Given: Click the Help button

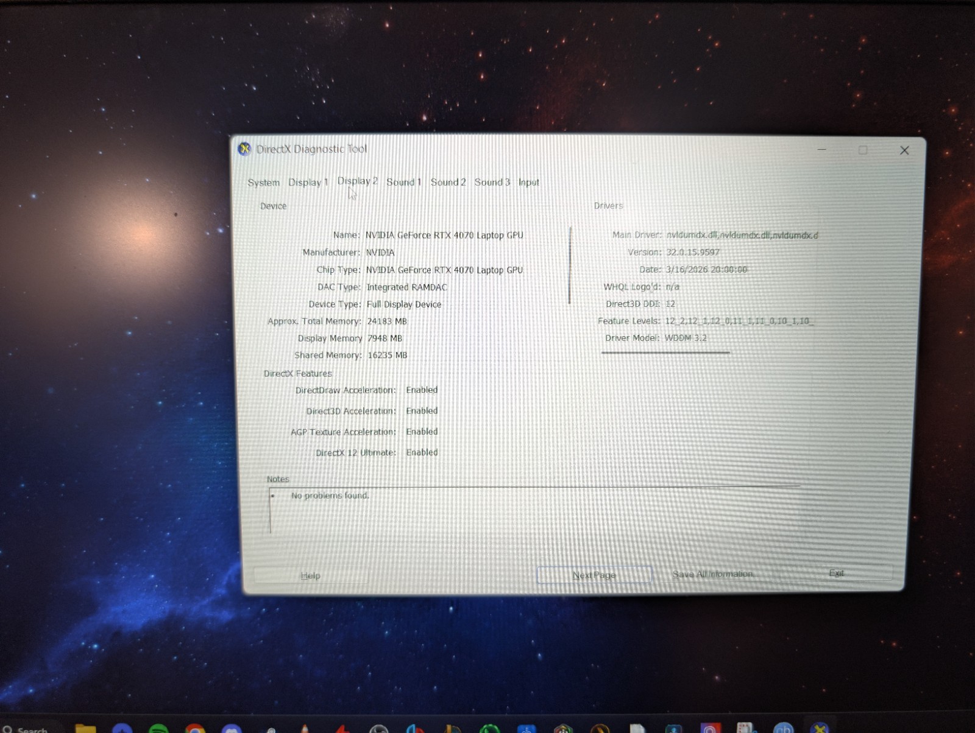Looking at the screenshot, I should click(x=310, y=575).
